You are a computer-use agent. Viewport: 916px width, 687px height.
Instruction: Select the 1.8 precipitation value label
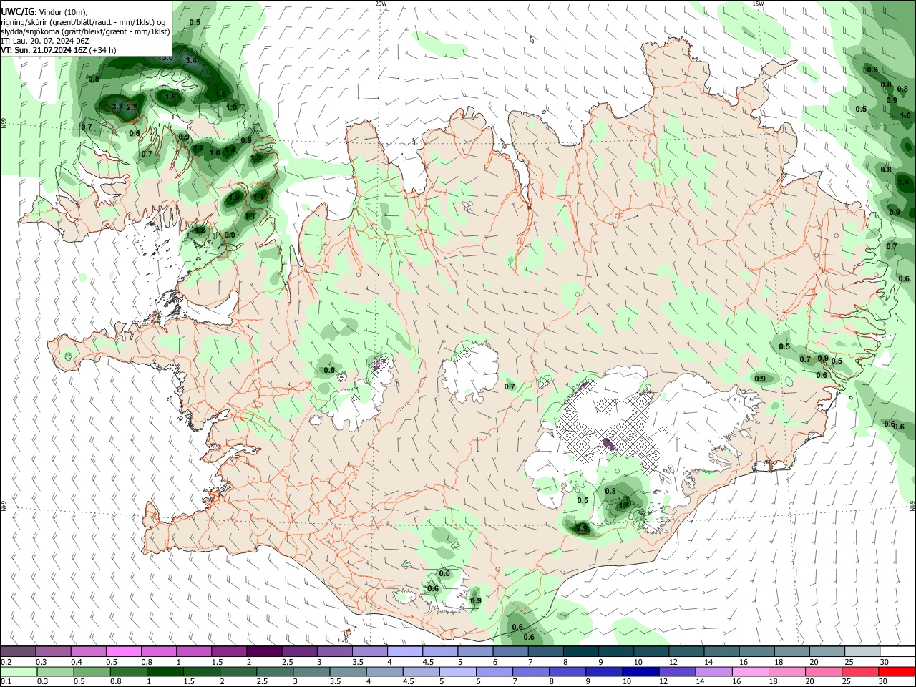click(x=170, y=97)
